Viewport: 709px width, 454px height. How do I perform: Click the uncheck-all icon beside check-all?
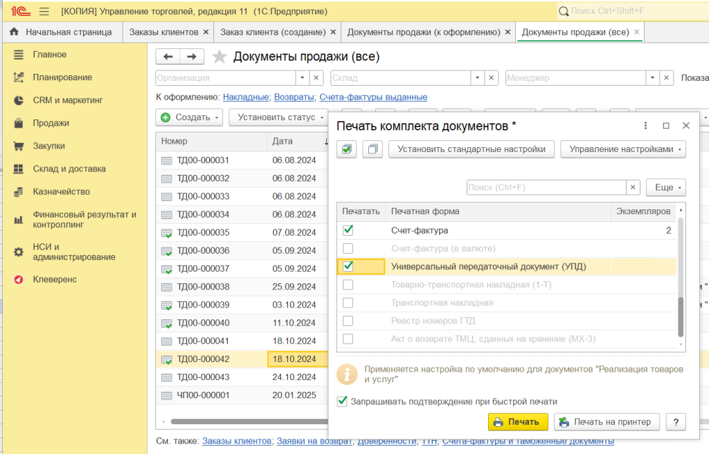point(373,149)
